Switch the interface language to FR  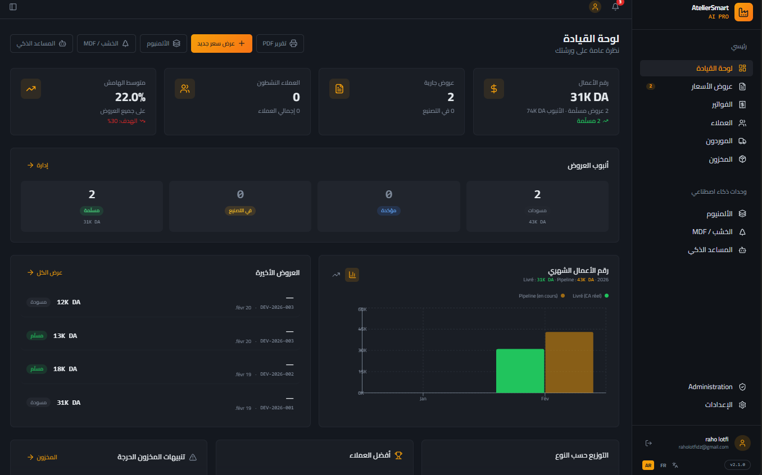pos(663,465)
